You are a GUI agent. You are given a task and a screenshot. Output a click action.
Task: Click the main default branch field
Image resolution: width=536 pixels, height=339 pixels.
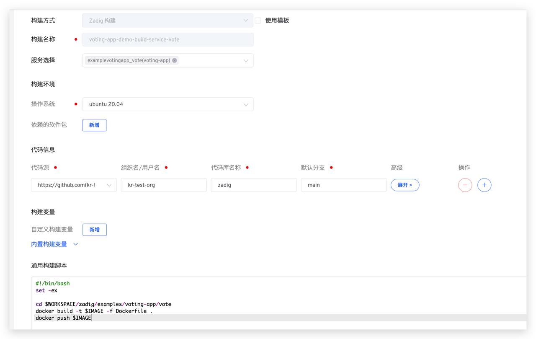pos(343,185)
